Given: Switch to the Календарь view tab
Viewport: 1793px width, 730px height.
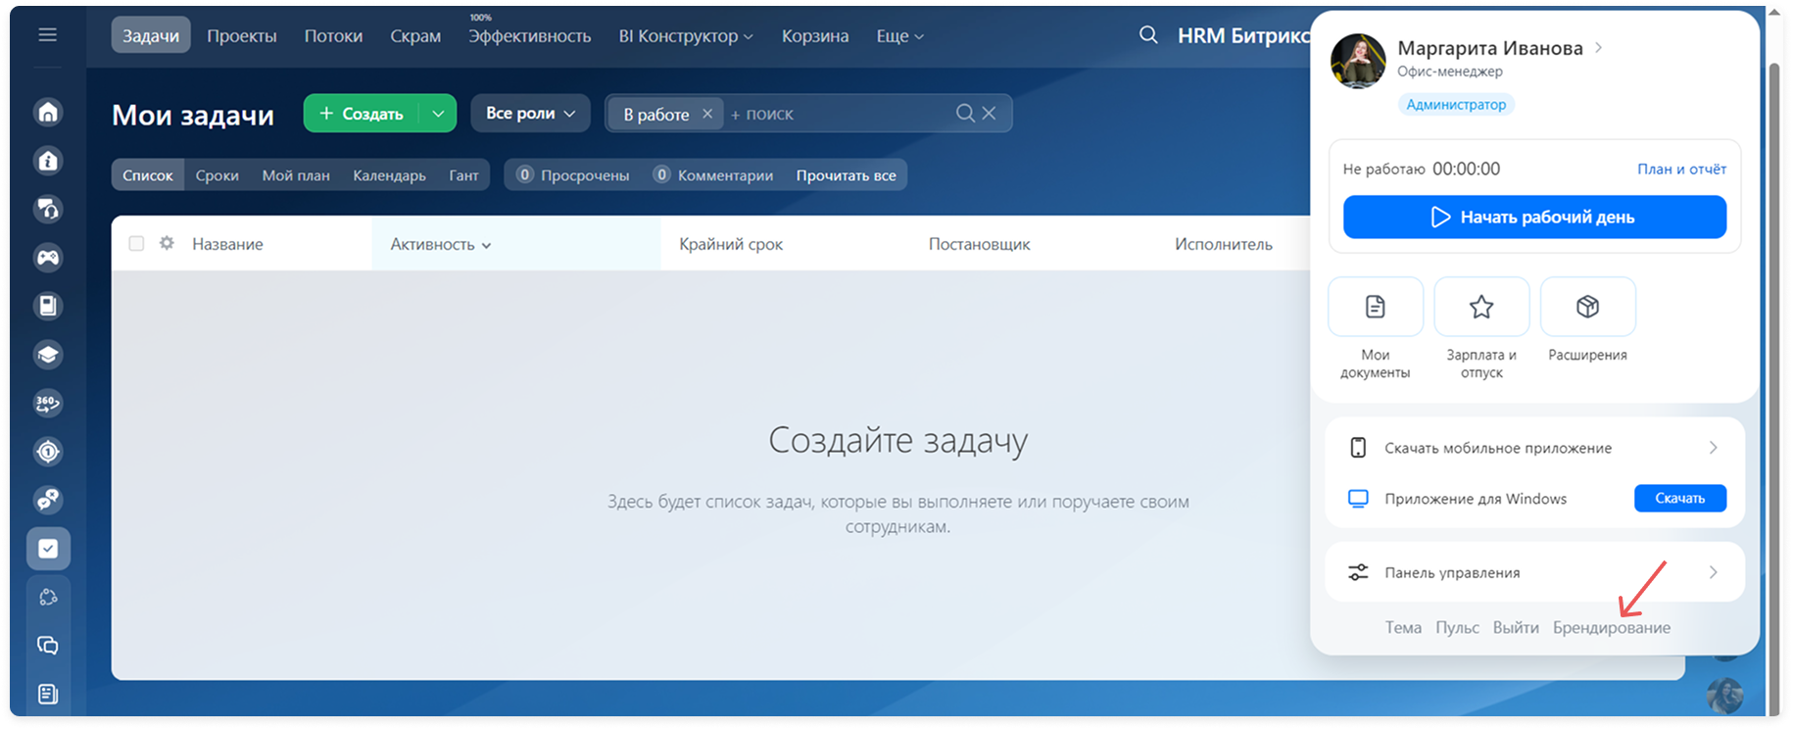Looking at the screenshot, I should 389,175.
